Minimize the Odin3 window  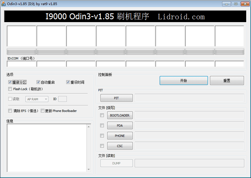tap(226, 4)
